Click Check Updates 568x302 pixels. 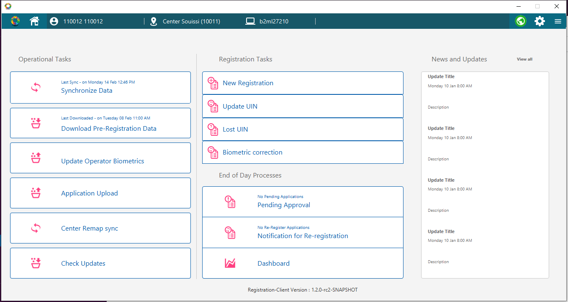click(83, 264)
